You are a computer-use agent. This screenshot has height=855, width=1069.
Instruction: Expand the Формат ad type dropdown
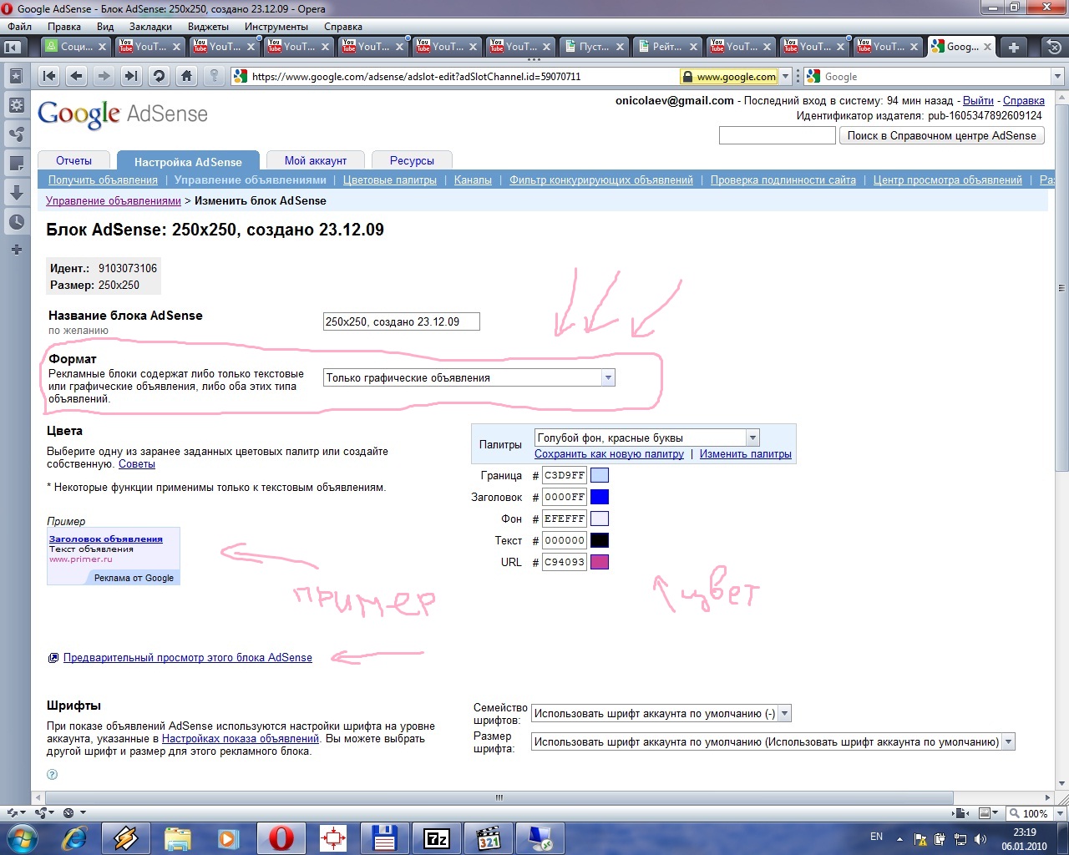pyautogui.click(x=608, y=378)
